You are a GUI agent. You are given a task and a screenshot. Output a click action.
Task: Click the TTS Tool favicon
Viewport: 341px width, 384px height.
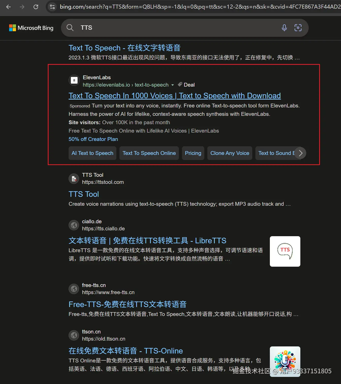tap(74, 179)
